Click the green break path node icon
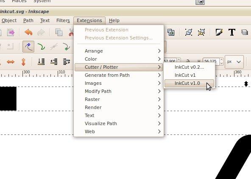 point(67,47)
